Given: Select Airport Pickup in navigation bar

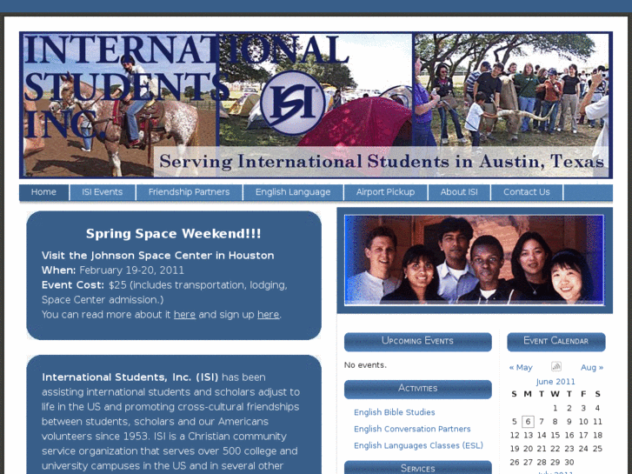Looking at the screenshot, I should [x=385, y=192].
